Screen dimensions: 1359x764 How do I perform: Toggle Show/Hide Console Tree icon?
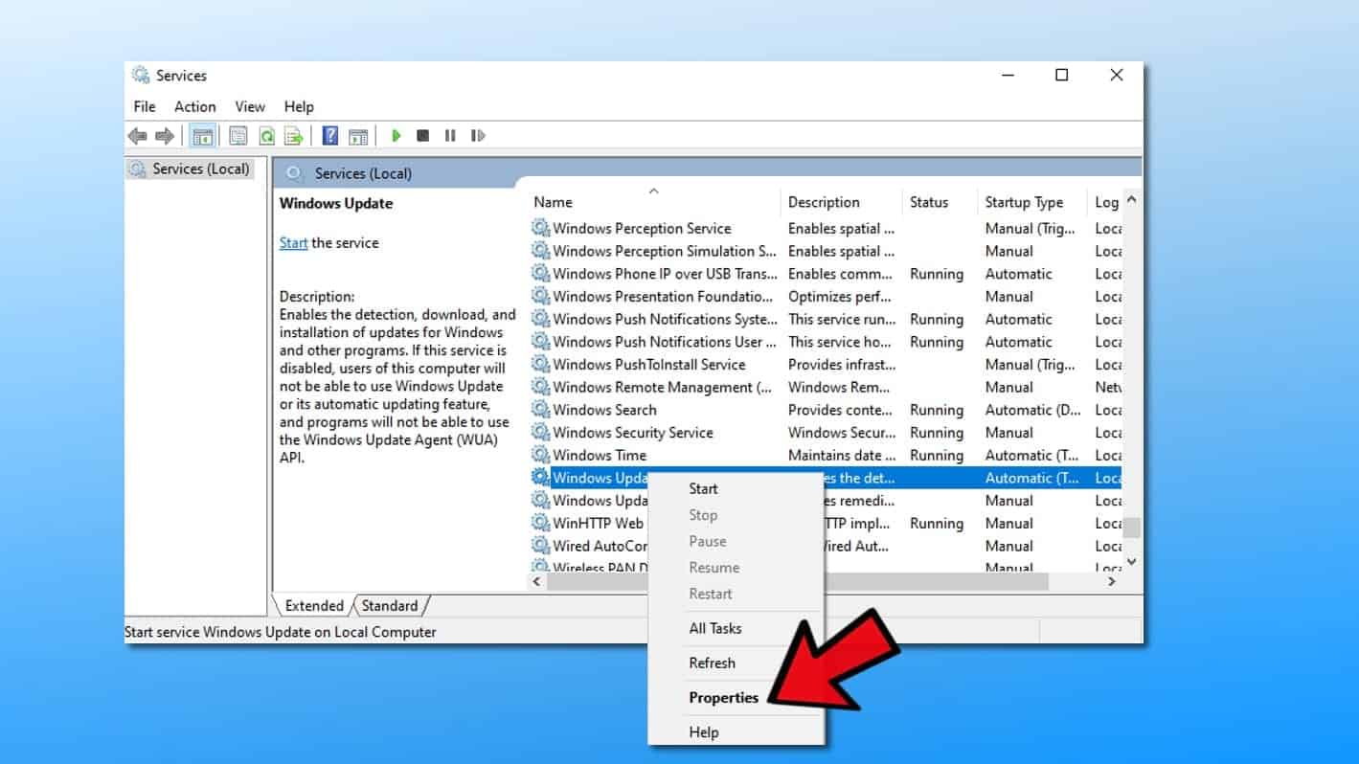pos(202,136)
